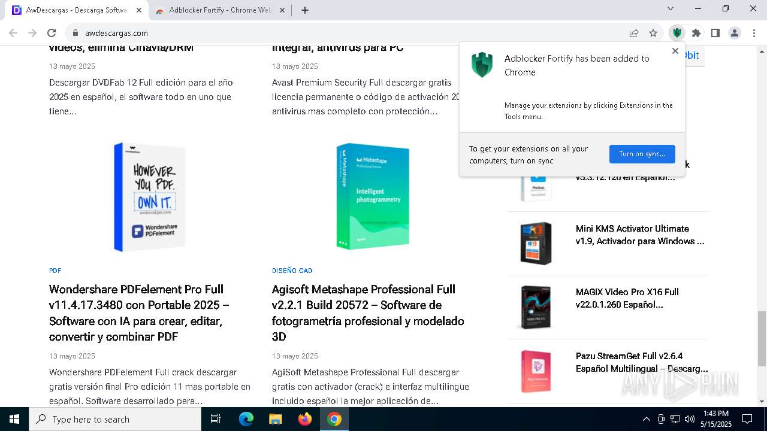Image resolution: width=767 pixels, height=431 pixels.
Task: Open Mini KMS Activator Ultimate sidebar link
Action: (x=640, y=235)
